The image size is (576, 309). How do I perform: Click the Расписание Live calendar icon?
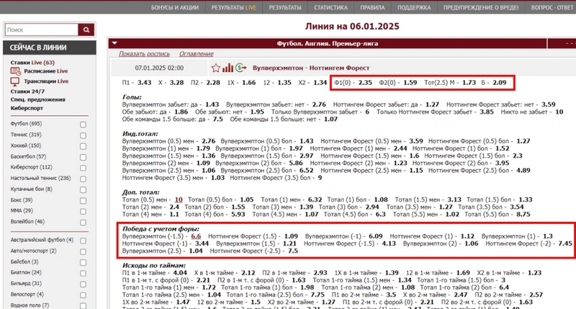coord(14,73)
